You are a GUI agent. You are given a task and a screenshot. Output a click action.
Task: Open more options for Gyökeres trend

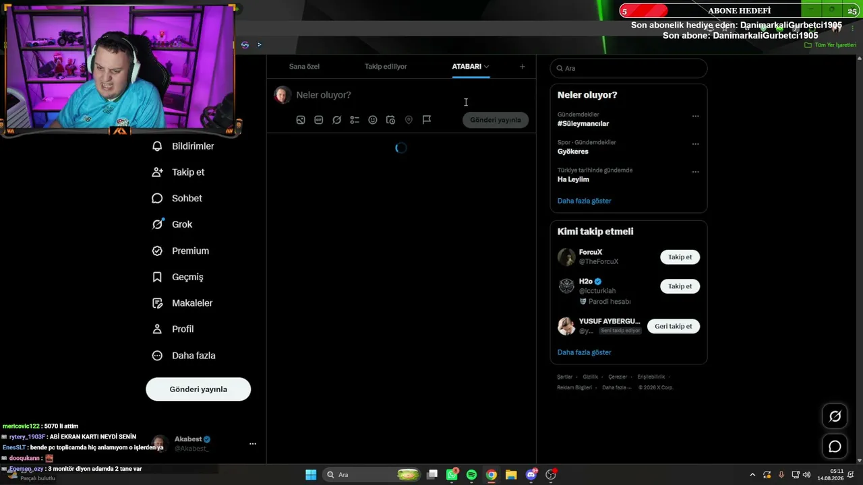click(695, 144)
